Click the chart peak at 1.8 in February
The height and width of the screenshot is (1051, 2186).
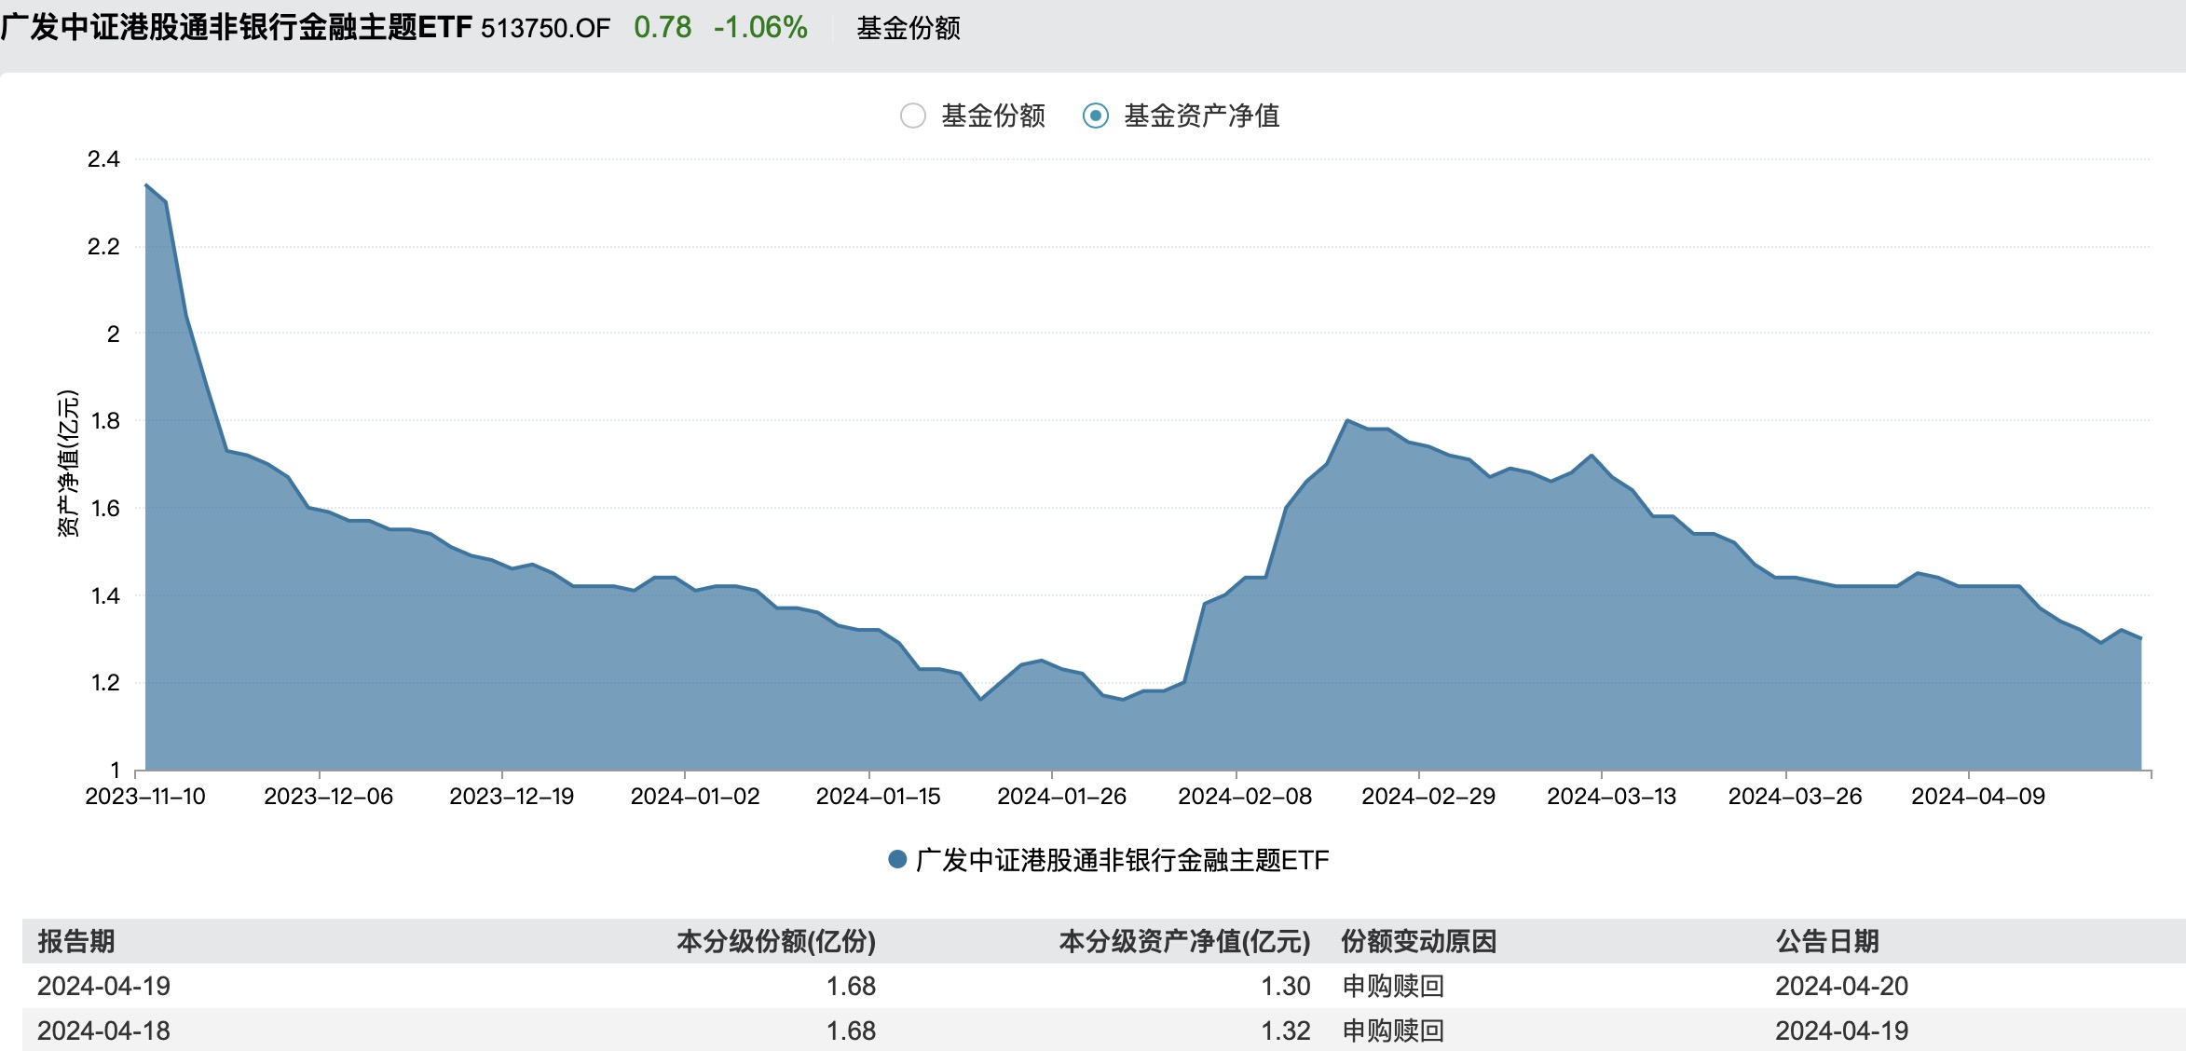[1347, 420]
